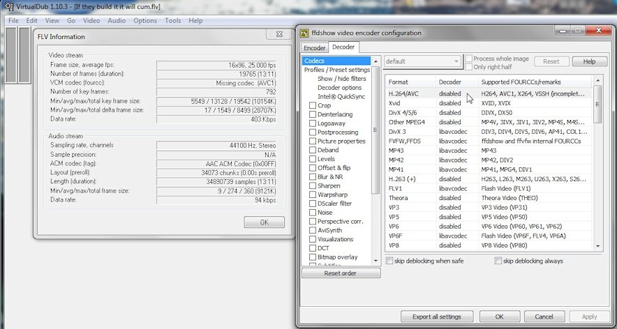This screenshot has width=617, height=329.
Task: Enable the Deband filter checkbox
Action: 313,150
